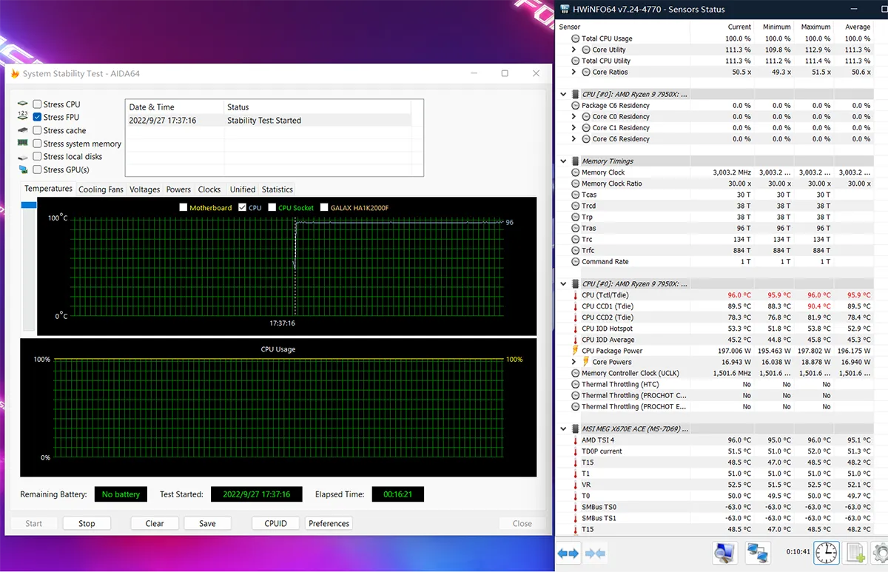Viewport: 888px width, 572px height.
Task: Enable the Stress CPU checkbox
Action: coord(37,104)
